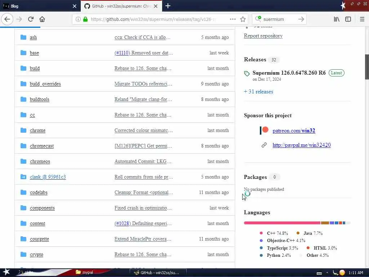Image resolution: width=369 pixels, height=277 pixels.
Task: Open the patreon.com/win32 sponsor link
Action: pyautogui.click(x=294, y=131)
